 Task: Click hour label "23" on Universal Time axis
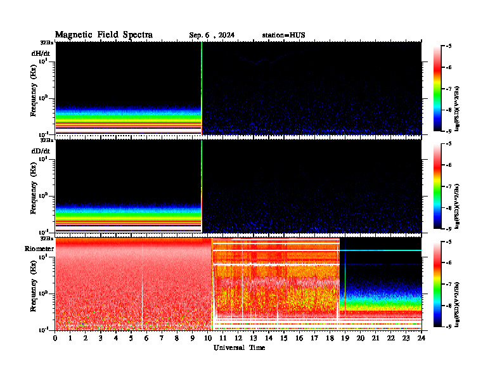click(x=406, y=339)
